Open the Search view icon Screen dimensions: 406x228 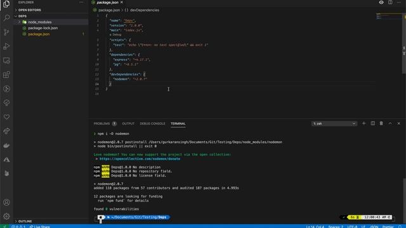click(6, 18)
